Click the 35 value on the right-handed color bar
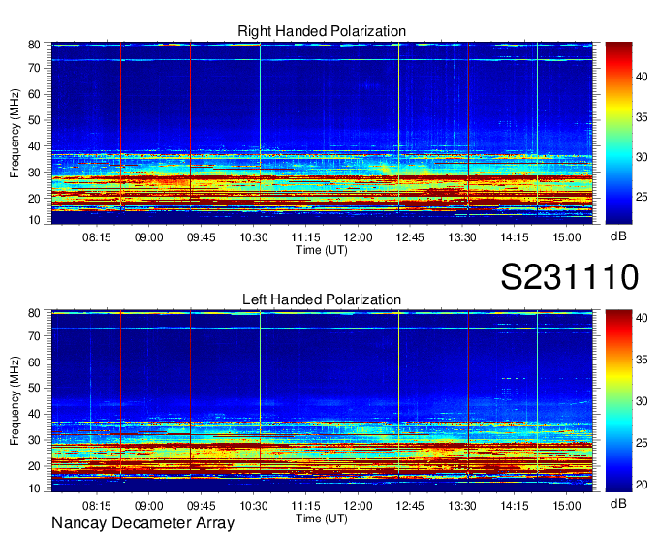This screenshot has height=535, width=659. point(642,117)
